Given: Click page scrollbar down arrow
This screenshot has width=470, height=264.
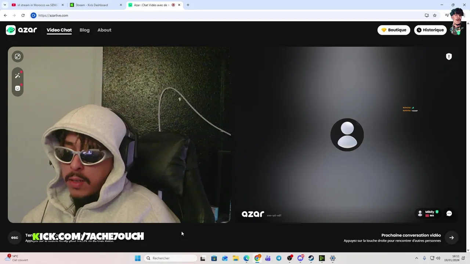Looking at the screenshot, I should click(468, 250).
